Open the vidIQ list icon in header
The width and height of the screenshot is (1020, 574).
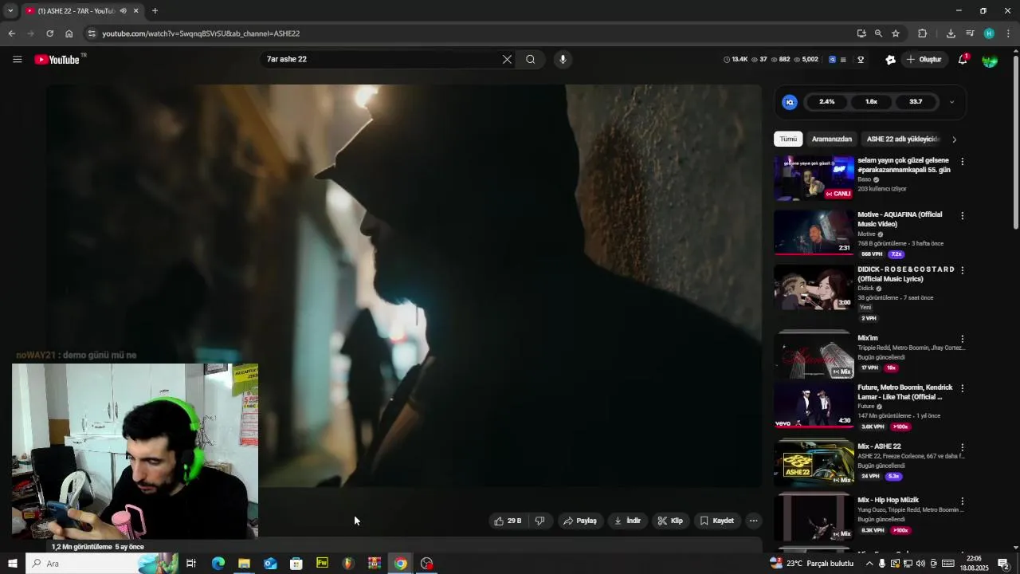coord(843,60)
